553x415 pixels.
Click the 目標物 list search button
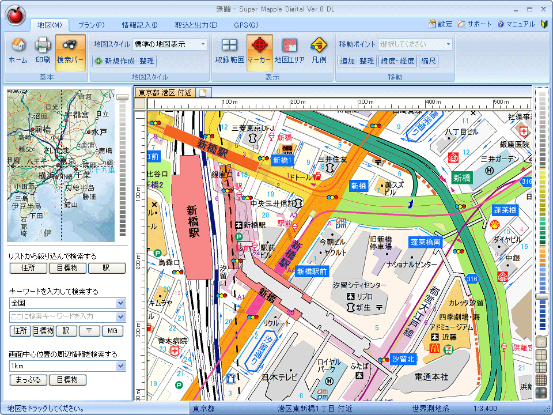[x=67, y=268]
